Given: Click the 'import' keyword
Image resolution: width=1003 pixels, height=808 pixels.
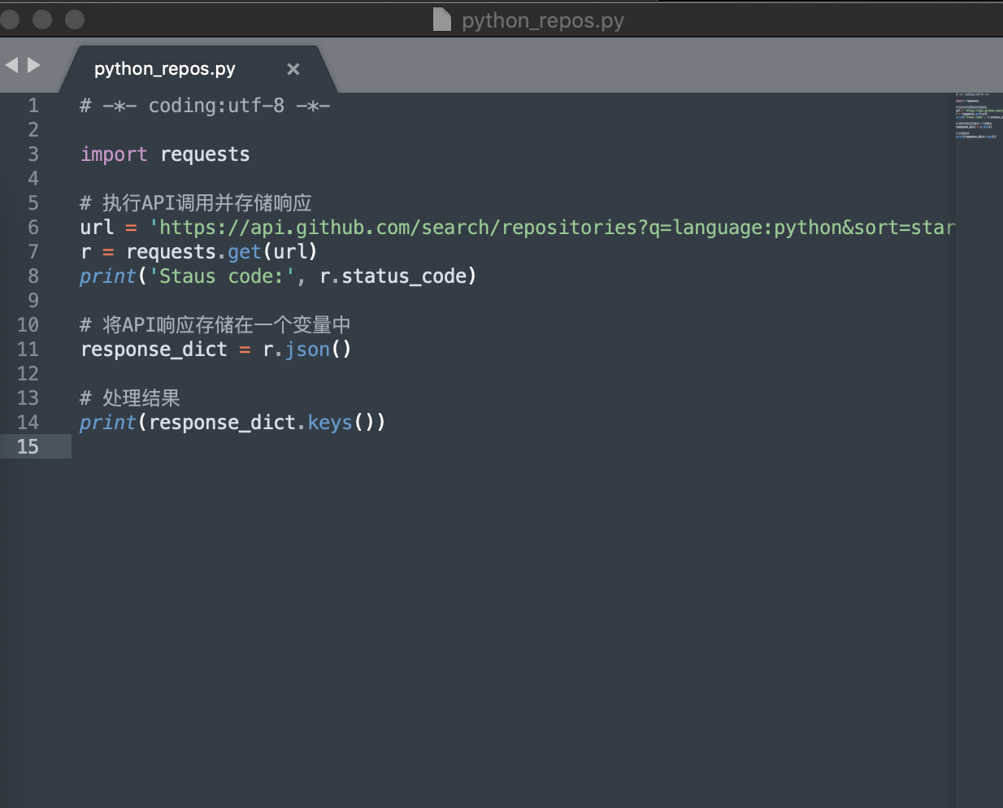Looking at the screenshot, I should [114, 154].
